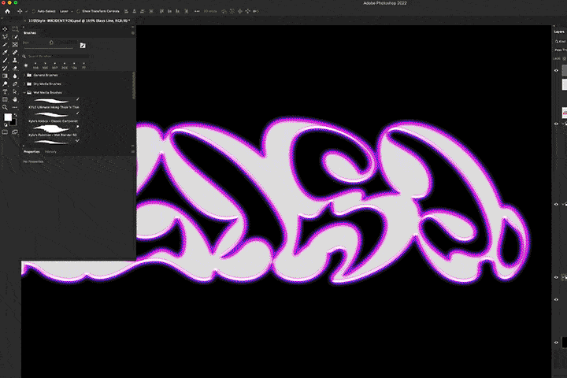The width and height of the screenshot is (567, 378).
Task: Open layer blend mode dropdown in Layers panel
Action: tap(561, 50)
